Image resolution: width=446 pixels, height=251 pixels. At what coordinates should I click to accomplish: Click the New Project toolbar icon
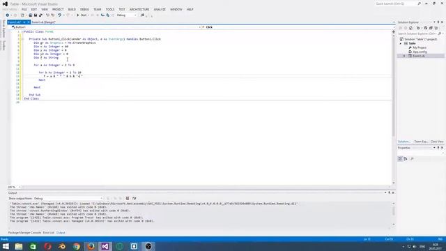tap(22, 15)
